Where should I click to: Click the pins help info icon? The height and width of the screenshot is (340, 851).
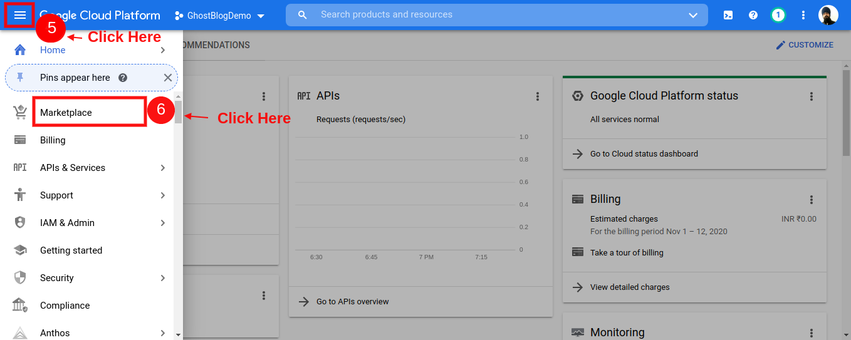point(123,78)
